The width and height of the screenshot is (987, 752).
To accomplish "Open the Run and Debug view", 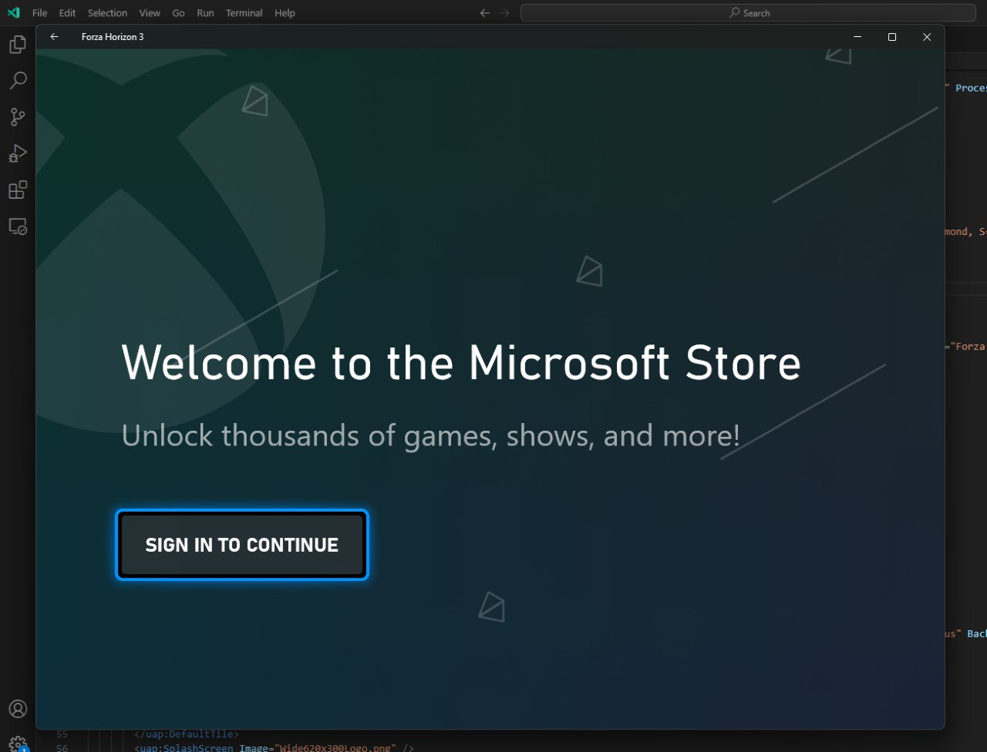I will point(18,153).
